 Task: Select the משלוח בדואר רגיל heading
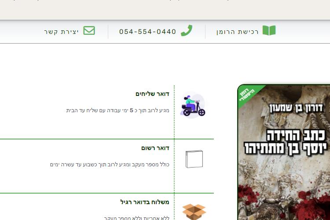pyautogui.click(x=145, y=202)
